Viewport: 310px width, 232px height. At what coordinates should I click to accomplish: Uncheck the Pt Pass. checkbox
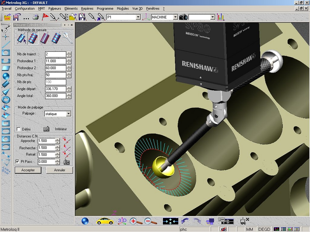(x=18, y=162)
